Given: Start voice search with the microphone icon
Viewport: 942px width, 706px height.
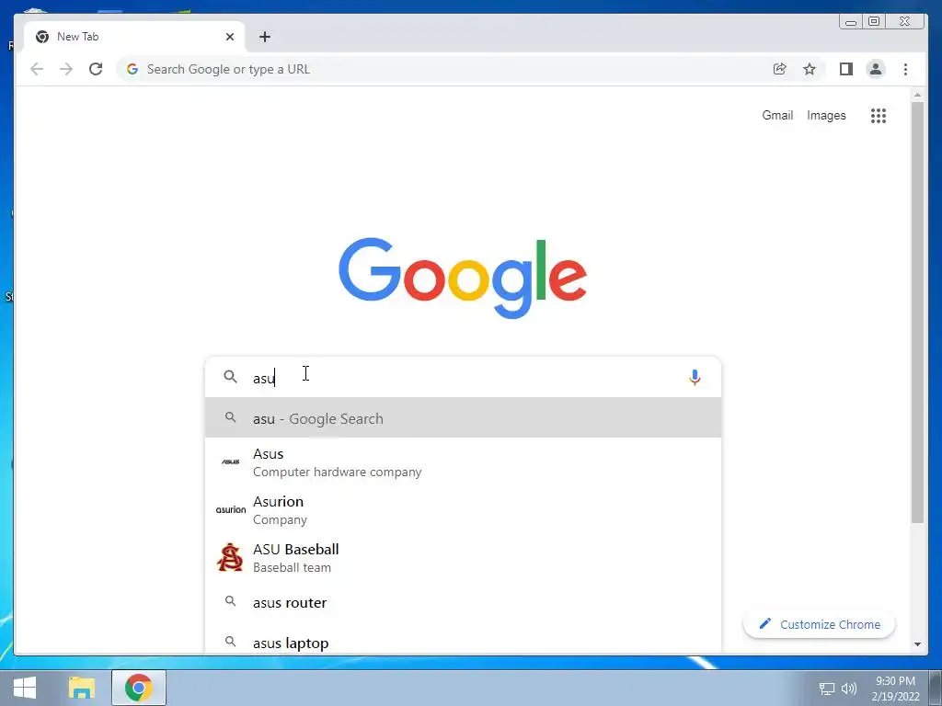Looking at the screenshot, I should (x=695, y=377).
